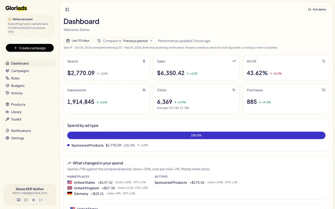Click the dollar icon on Spend card
The height and width of the screenshot is (209, 335).
point(144,61)
